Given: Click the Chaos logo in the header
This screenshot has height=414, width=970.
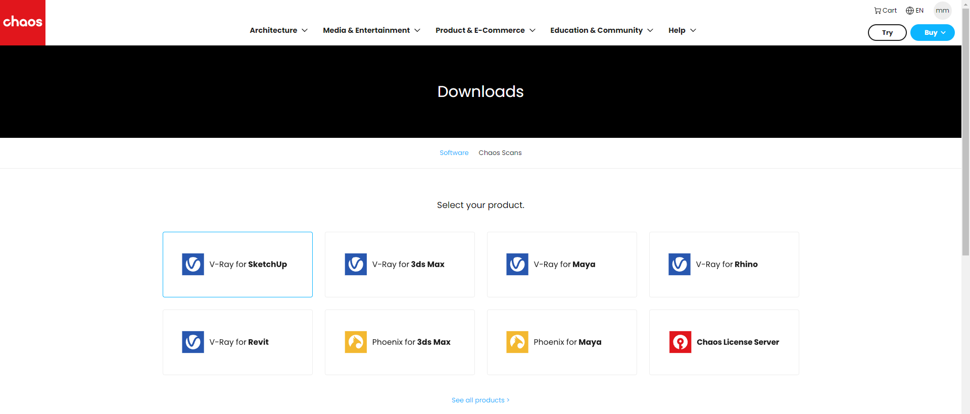Looking at the screenshot, I should (x=23, y=23).
